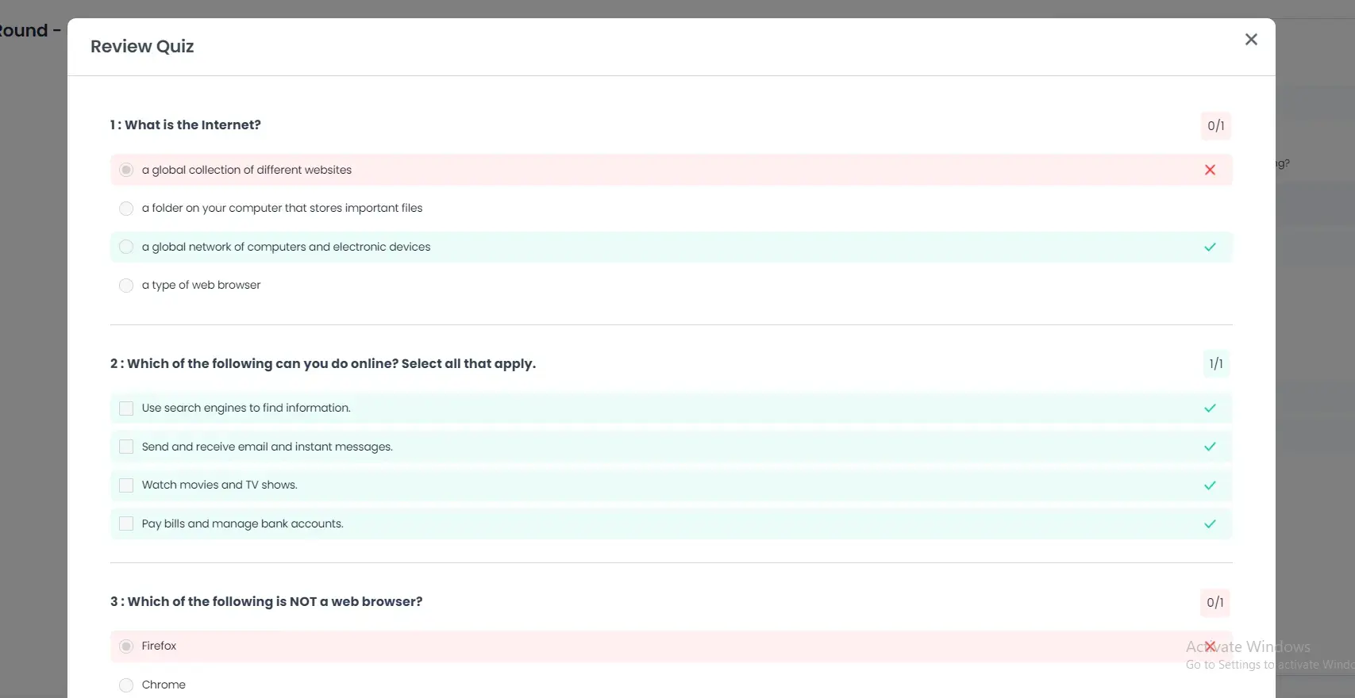
Task: Click question text 'What is the Internet?'
Action: (x=193, y=125)
